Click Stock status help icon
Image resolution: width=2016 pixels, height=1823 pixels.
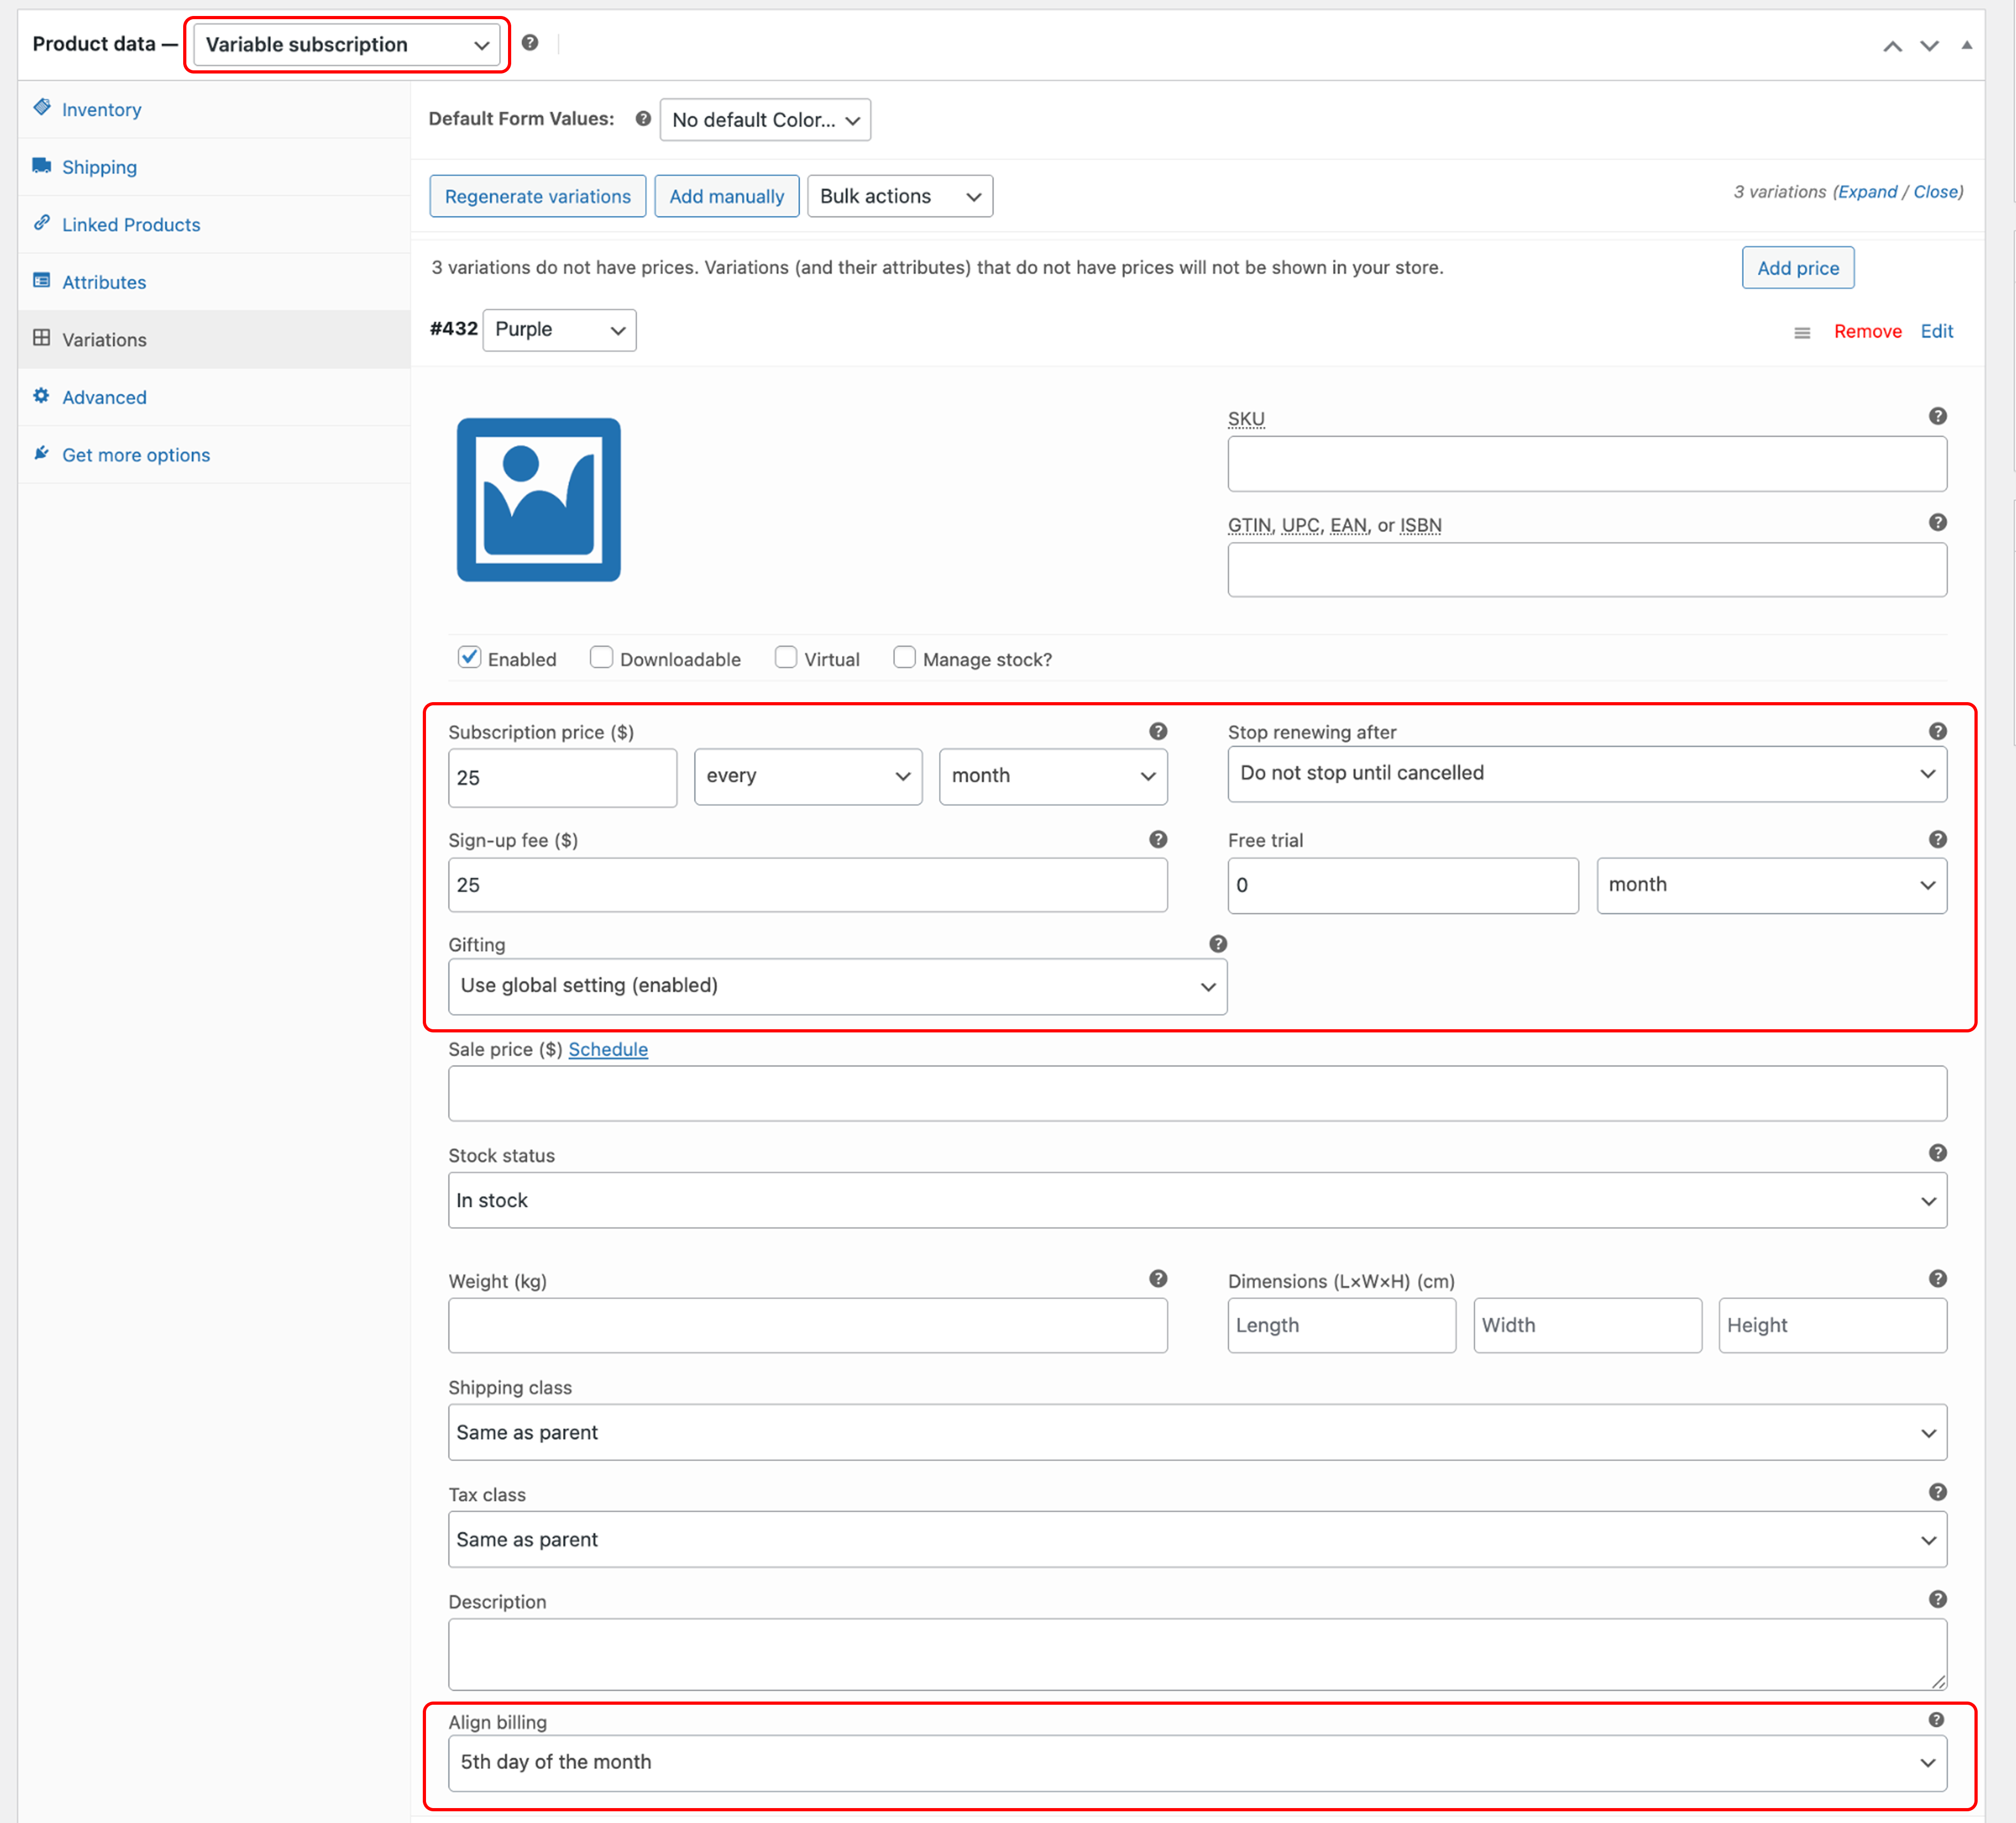1937,1153
